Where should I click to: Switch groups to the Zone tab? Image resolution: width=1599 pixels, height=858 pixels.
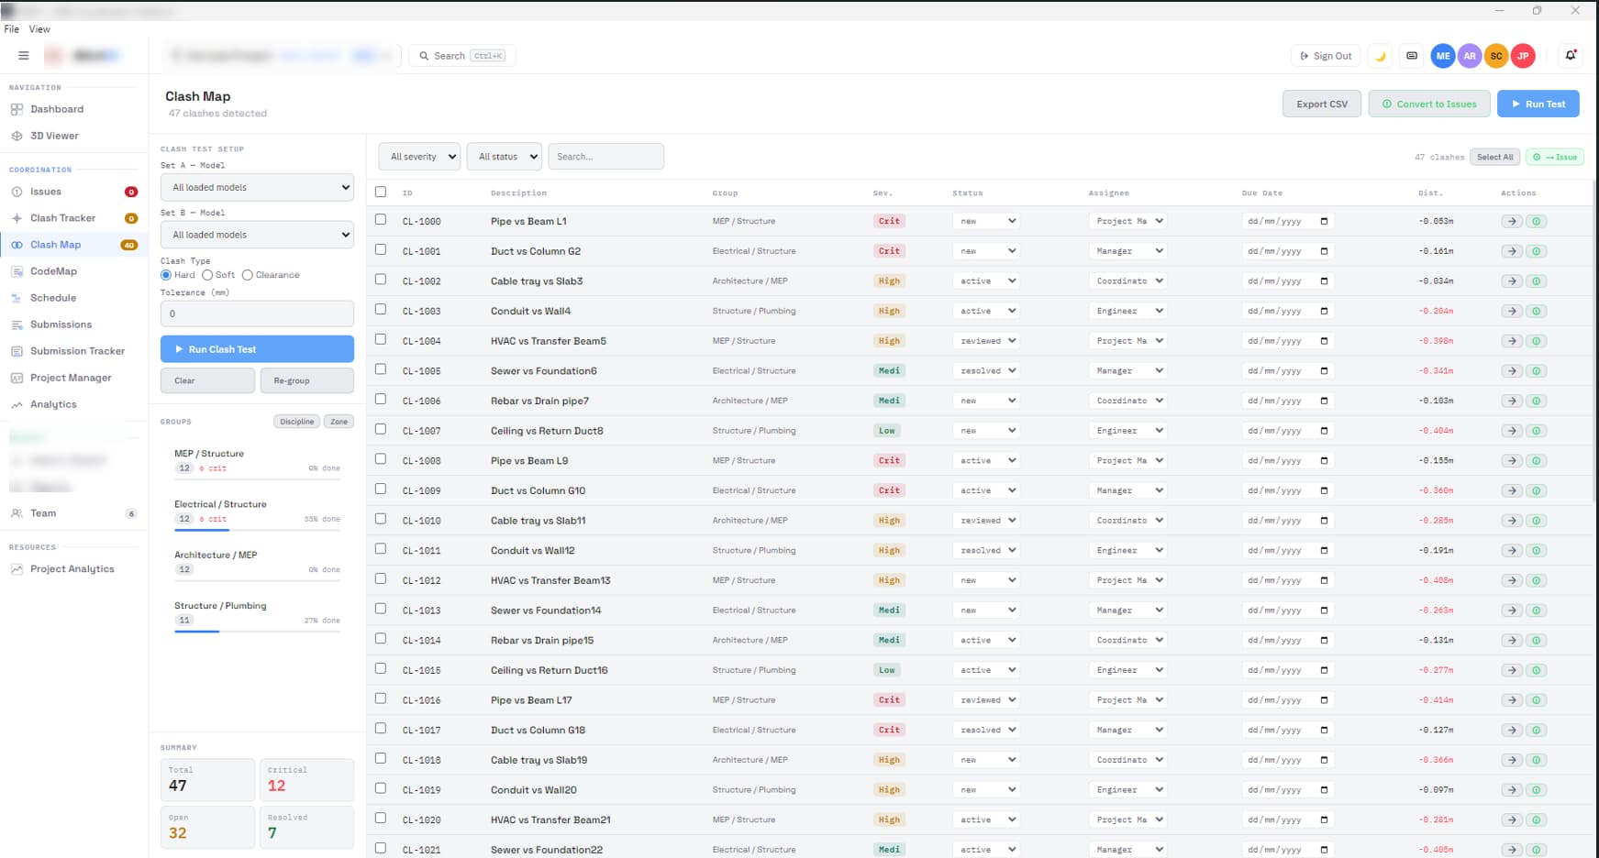pyautogui.click(x=339, y=421)
